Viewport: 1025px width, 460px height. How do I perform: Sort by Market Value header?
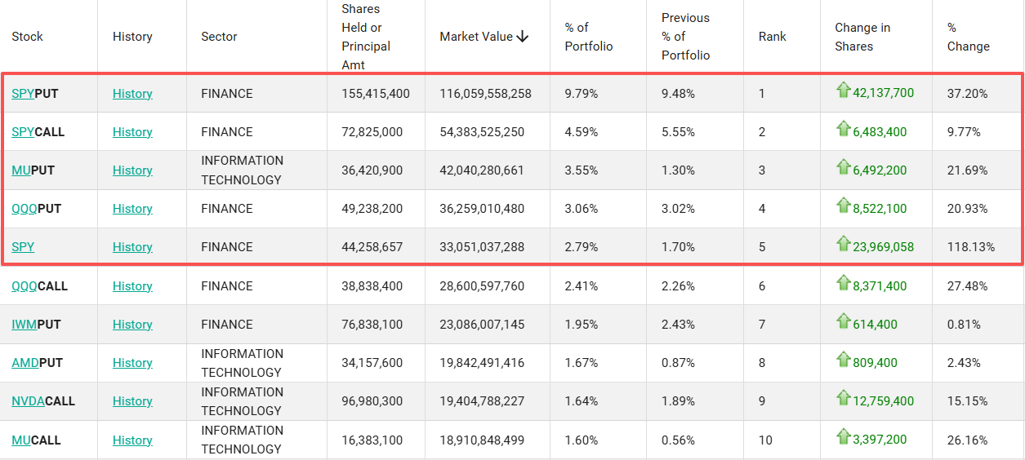(476, 37)
